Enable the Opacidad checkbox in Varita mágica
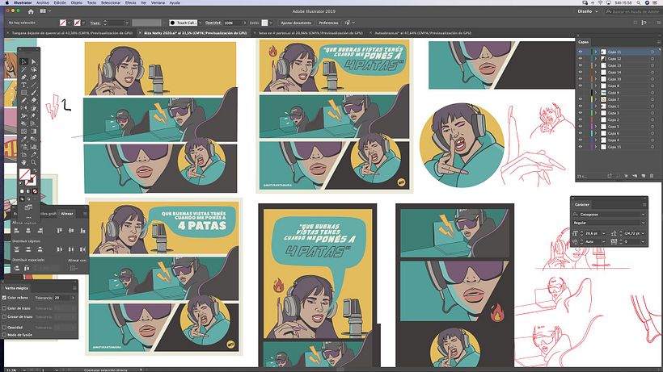 (4, 328)
